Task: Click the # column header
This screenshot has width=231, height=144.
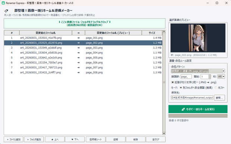Action: pyautogui.click(x=12, y=33)
